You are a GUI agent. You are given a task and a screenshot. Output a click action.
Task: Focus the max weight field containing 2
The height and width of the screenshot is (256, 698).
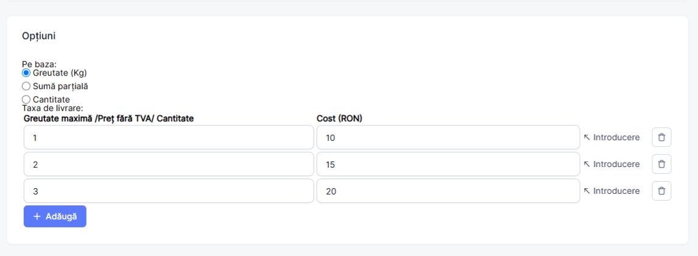tap(169, 165)
